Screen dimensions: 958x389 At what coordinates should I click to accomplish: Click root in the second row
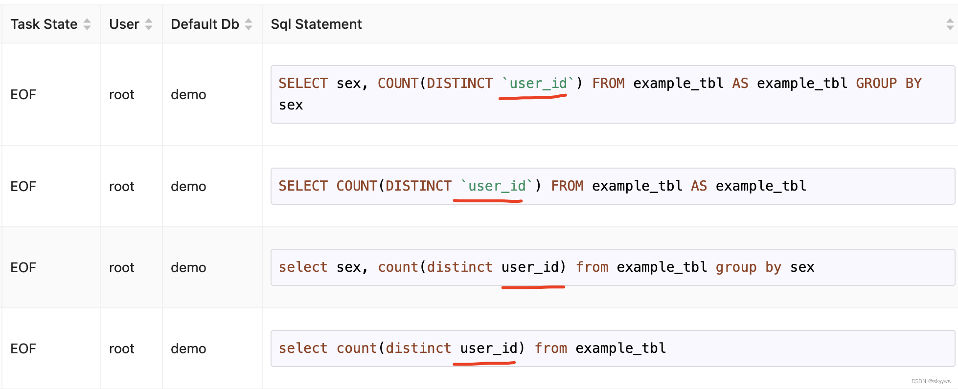tap(121, 187)
